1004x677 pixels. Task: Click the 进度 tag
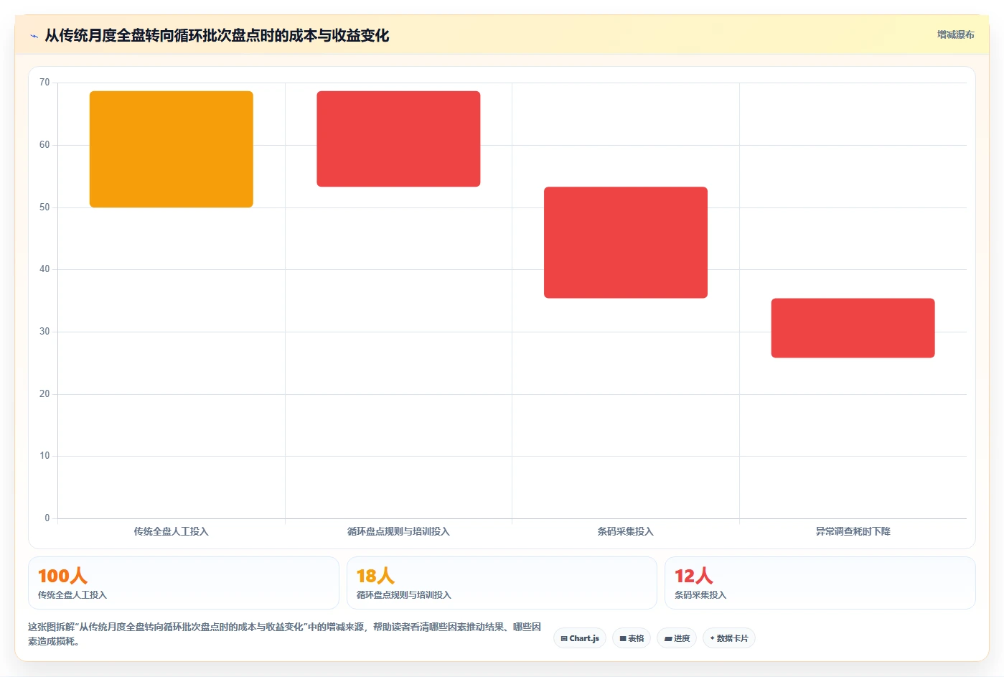677,638
